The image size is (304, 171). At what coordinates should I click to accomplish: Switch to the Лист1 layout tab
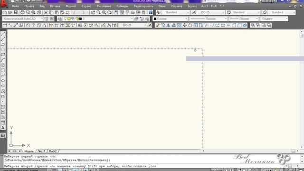click(x=41, y=151)
